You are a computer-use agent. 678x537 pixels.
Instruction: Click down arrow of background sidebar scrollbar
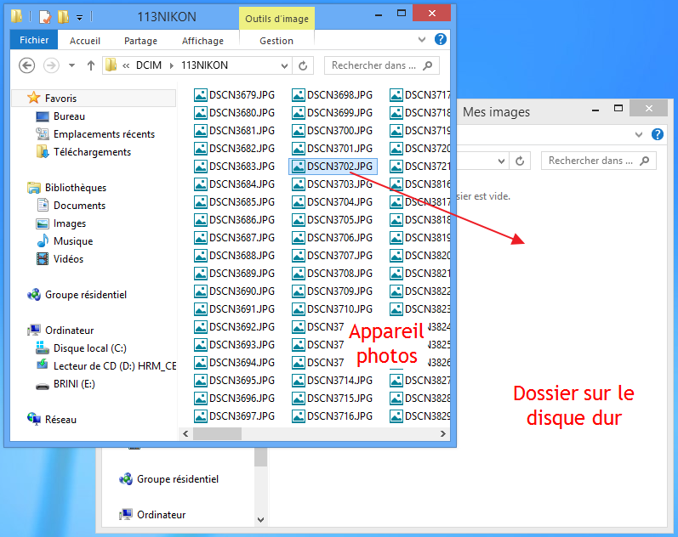pyautogui.click(x=260, y=520)
